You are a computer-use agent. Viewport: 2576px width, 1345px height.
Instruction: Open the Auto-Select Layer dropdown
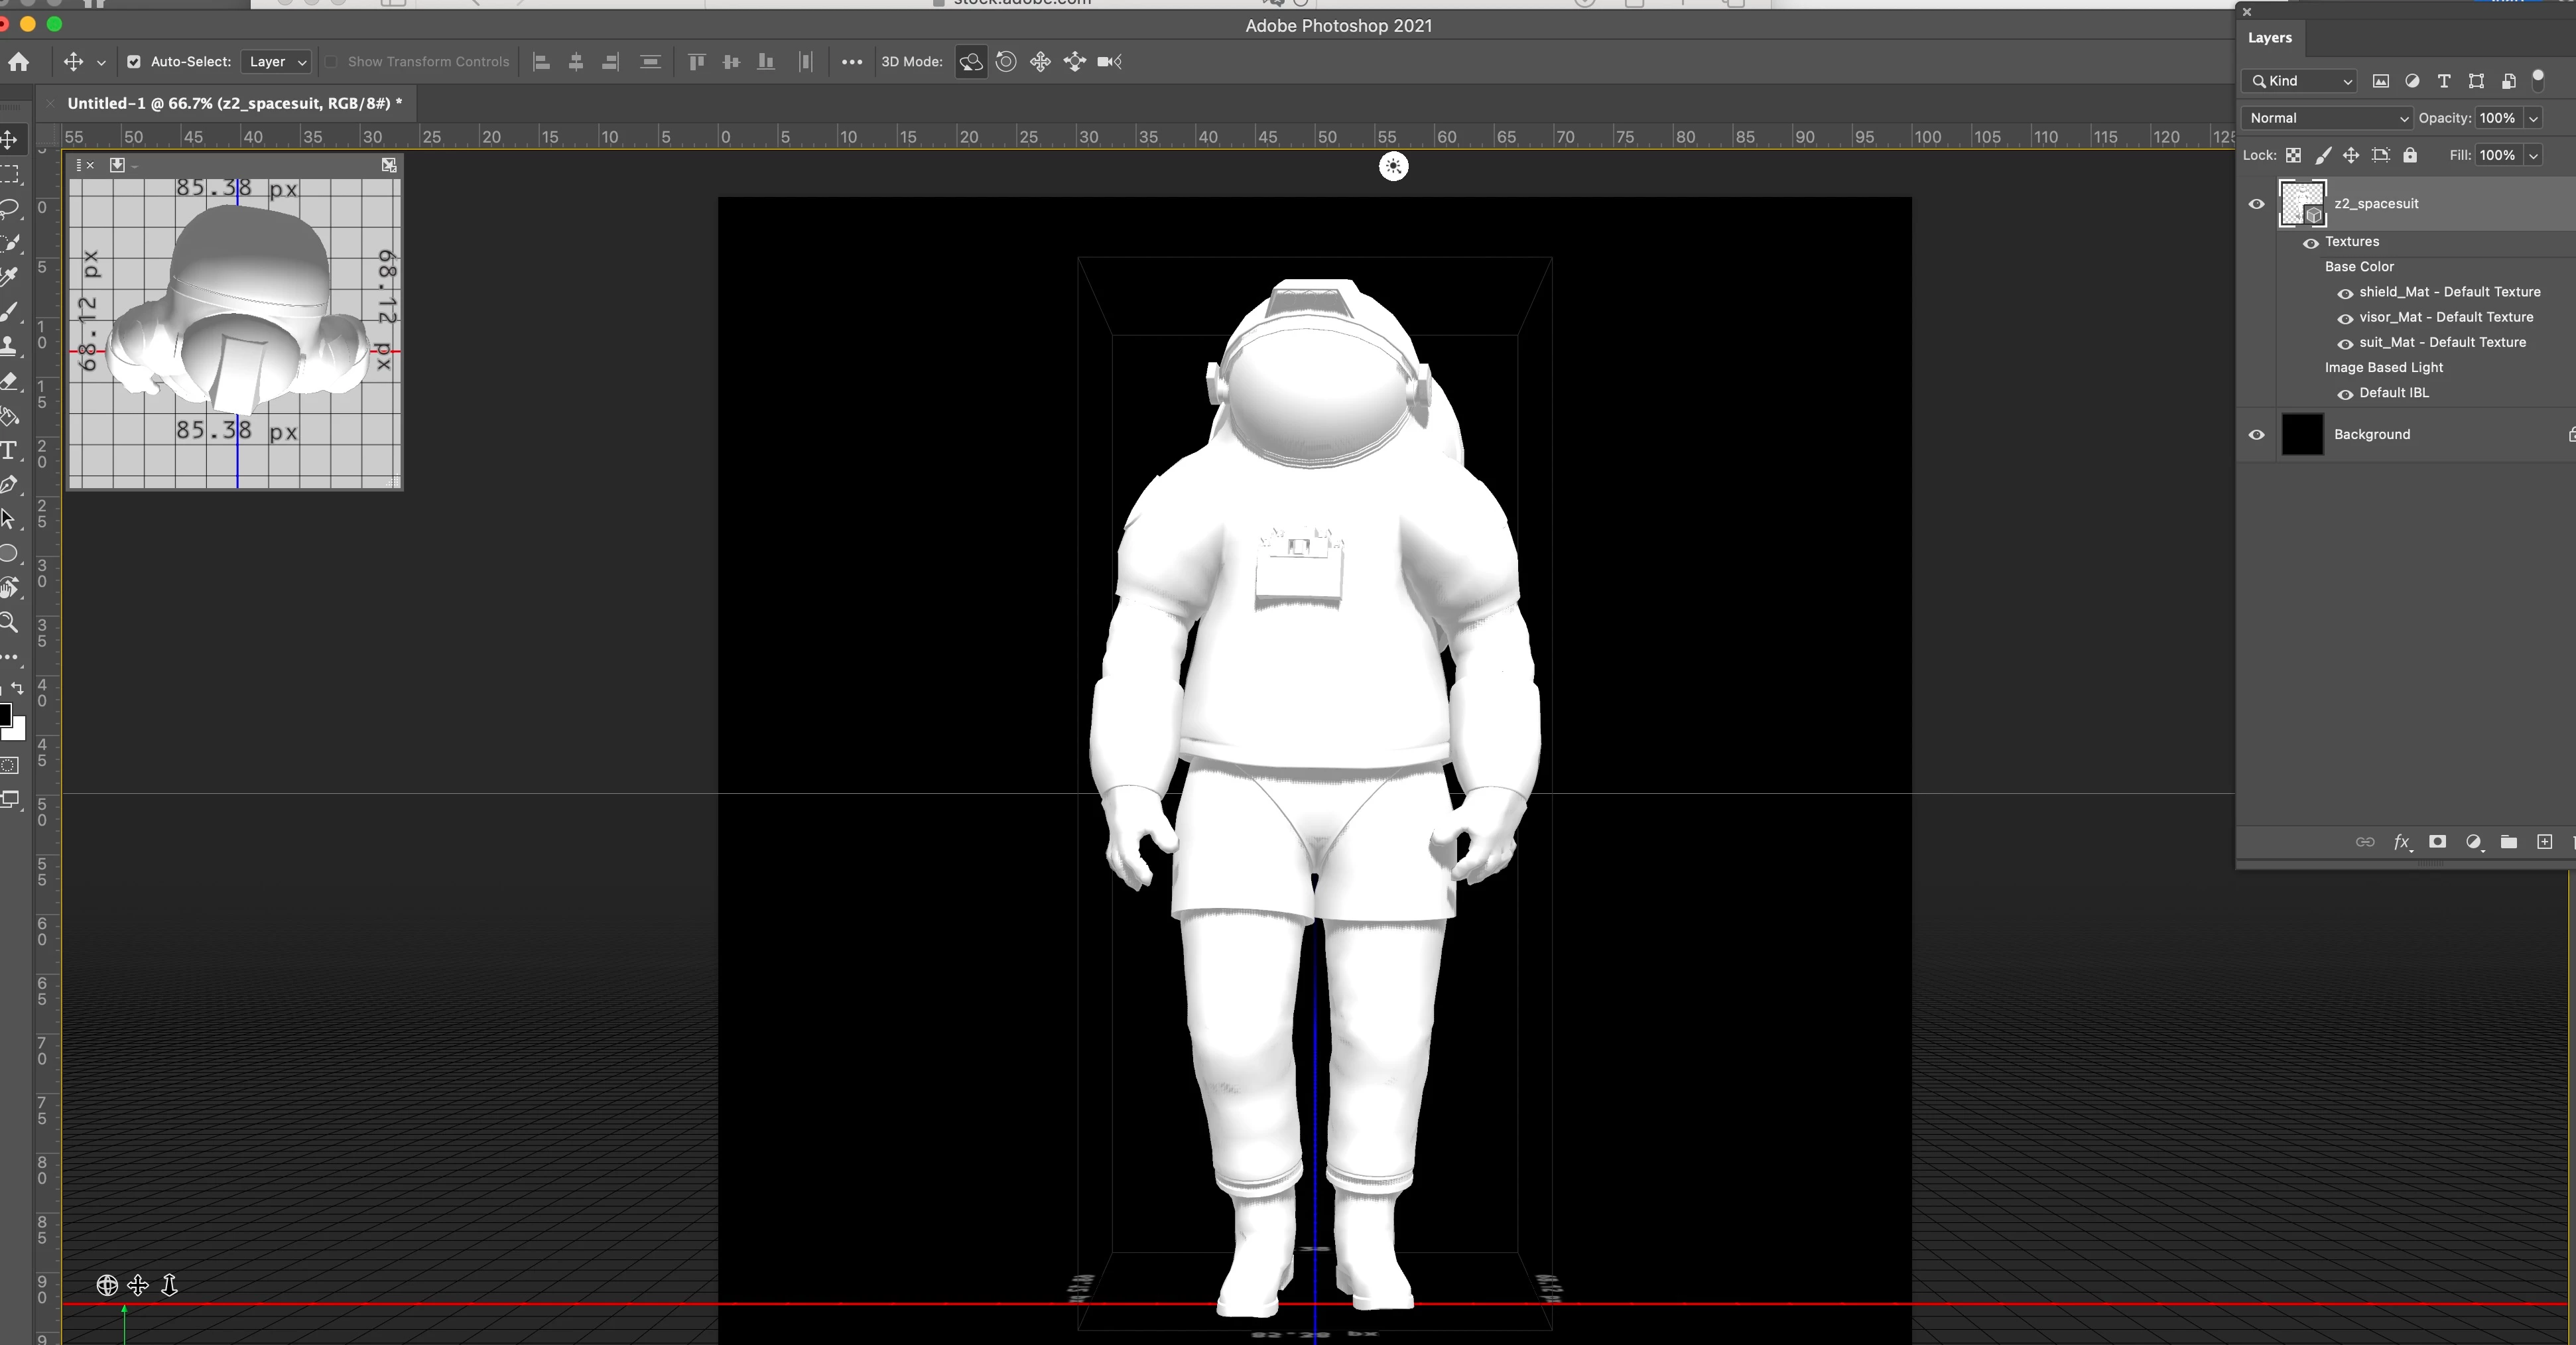coord(276,62)
